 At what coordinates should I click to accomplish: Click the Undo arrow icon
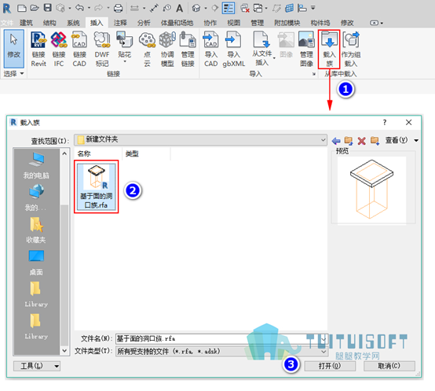coord(79,8)
